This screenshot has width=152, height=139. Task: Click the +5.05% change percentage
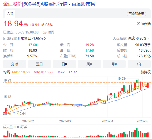click(46, 25)
